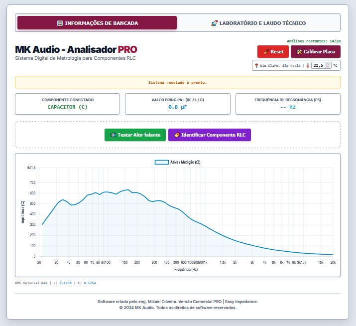Click the © 2024 MK Audio copyright line
356x326 pixels.
tap(178, 308)
